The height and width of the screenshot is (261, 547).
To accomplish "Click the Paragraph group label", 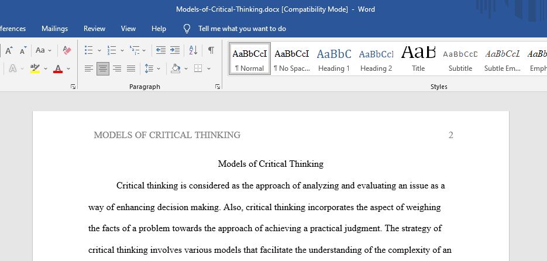I will 145,87.
